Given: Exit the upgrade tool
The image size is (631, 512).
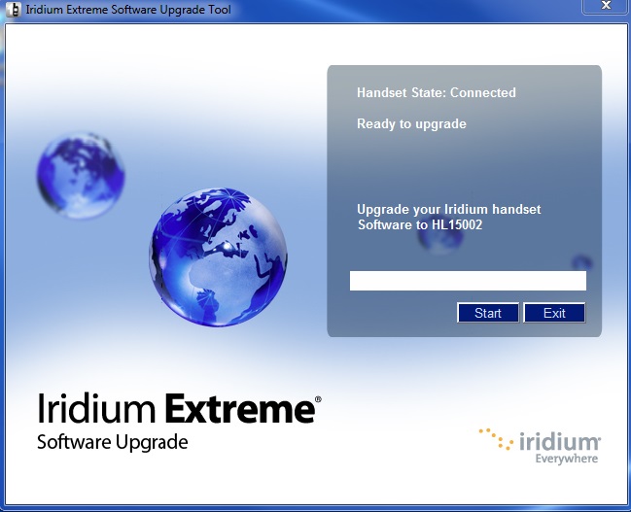Looking at the screenshot, I should coord(554,313).
